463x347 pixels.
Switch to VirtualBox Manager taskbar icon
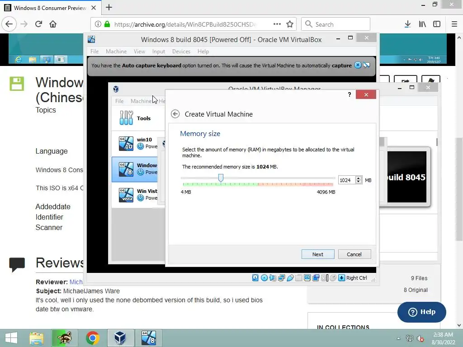click(x=120, y=338)
